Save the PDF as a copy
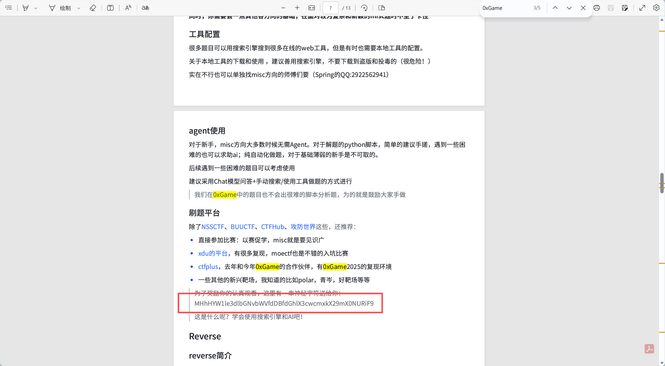The width and height of the screenshot is (665, 366). (625, 8)
